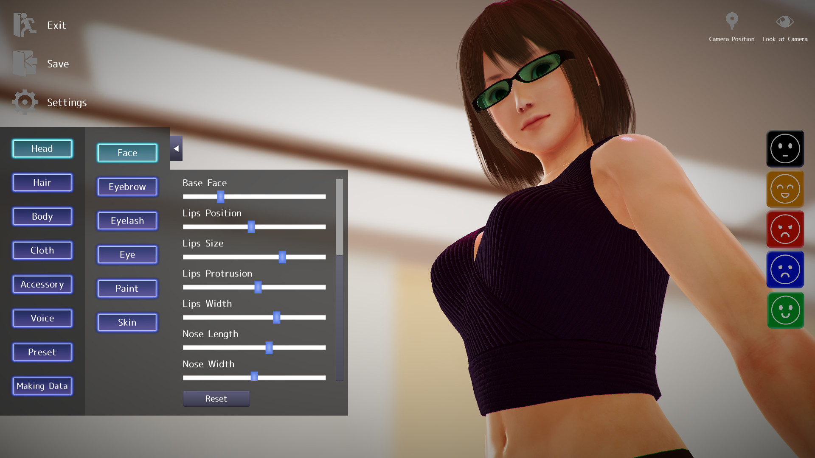Click the Preset category menu item
Screen dimensions: 815x458
(x=42, y=352)
